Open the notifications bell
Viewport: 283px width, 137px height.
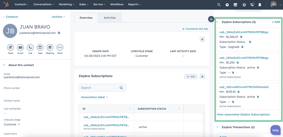(x=260, y=5)
